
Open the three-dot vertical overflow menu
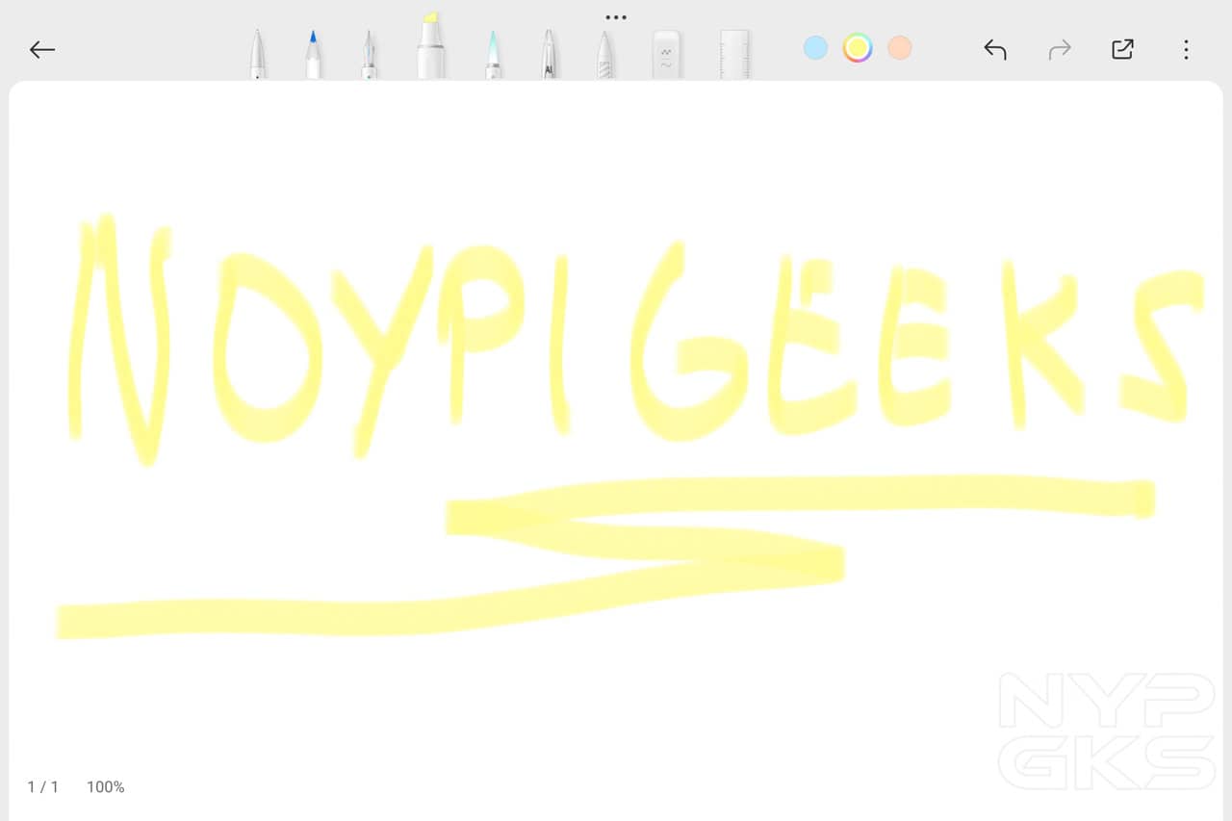1186,50
